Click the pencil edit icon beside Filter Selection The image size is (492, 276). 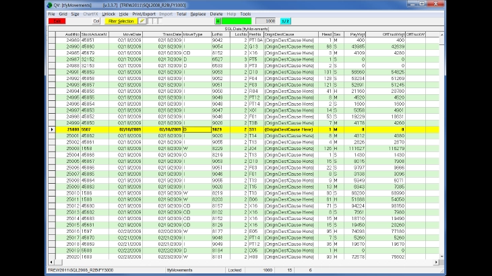coord(142,22)
